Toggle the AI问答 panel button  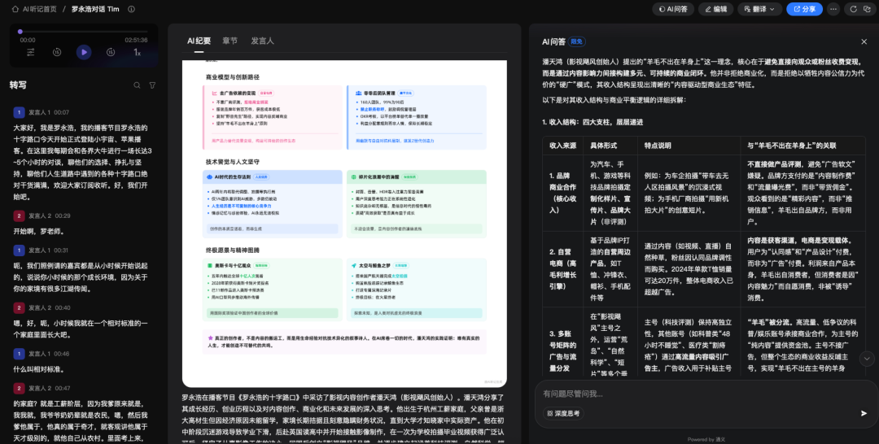(672, 9)
